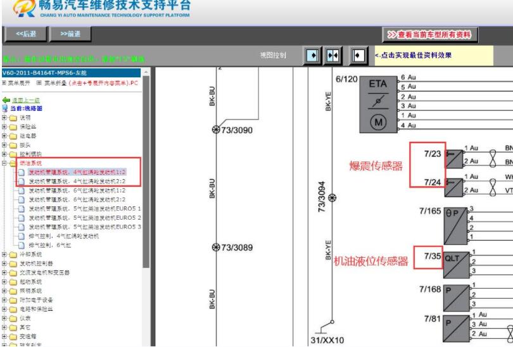Expand the 说明 folder

click(x=4, y=117)
